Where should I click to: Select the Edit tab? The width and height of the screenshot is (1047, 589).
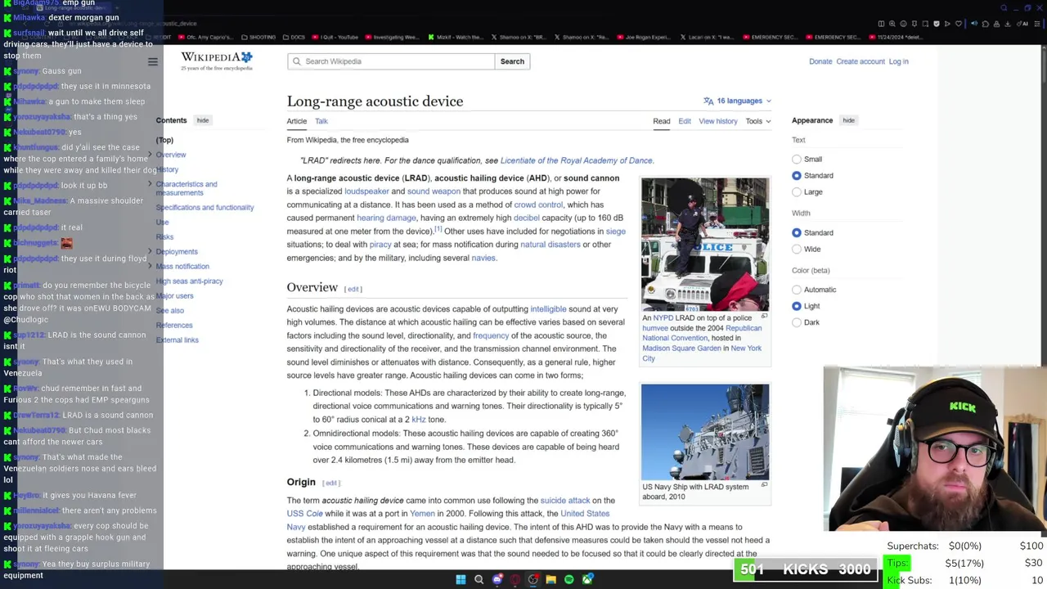coord(685,121)
